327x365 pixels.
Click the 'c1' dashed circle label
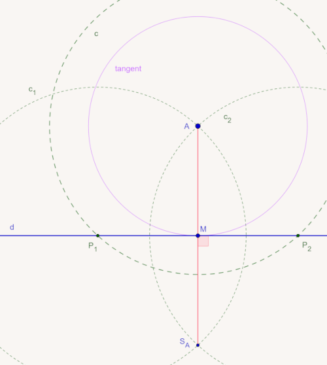(x=32, y=90)
